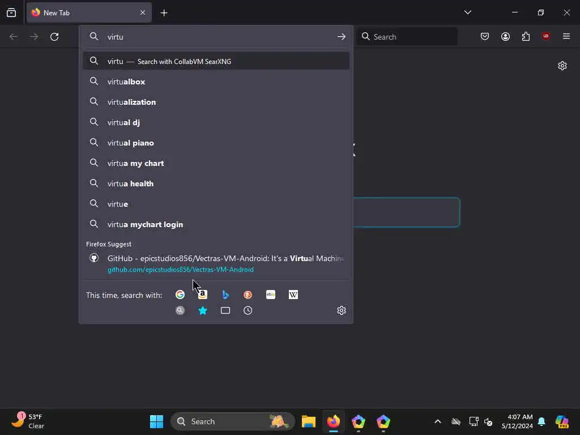The image size is (580, 435).
Task: Expand the list all tabs chevron
Action: pyautogui.click(x=467, y=12)
